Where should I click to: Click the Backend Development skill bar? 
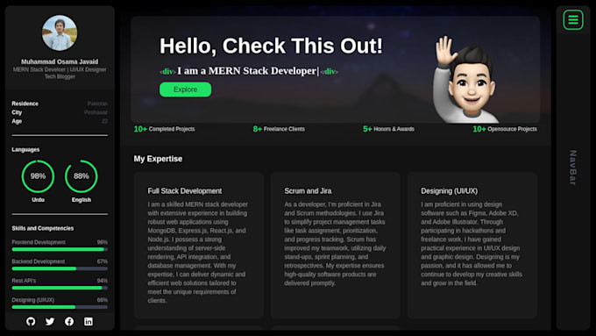pos(60,268)
